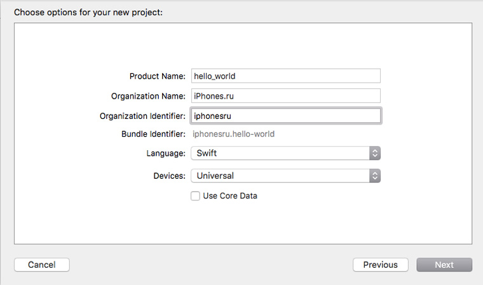Click the Devices label
This screenshot has width=483, height=285.
click(170, 176)
